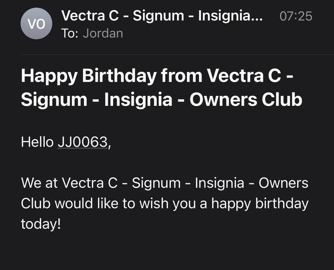Screen dimensions: 334x270
Task: Click the word "Owners" in body text
Action: (x=283, y=184)
